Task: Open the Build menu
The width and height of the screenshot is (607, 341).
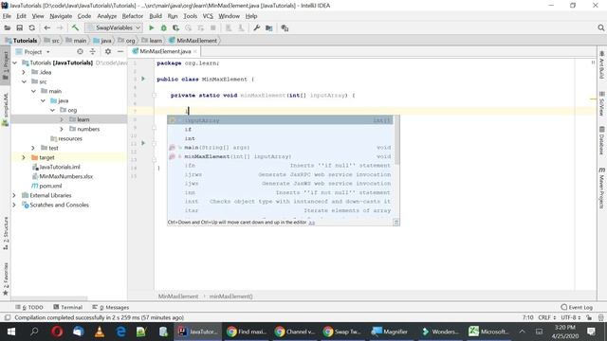Action: click(x=156, y=16)
